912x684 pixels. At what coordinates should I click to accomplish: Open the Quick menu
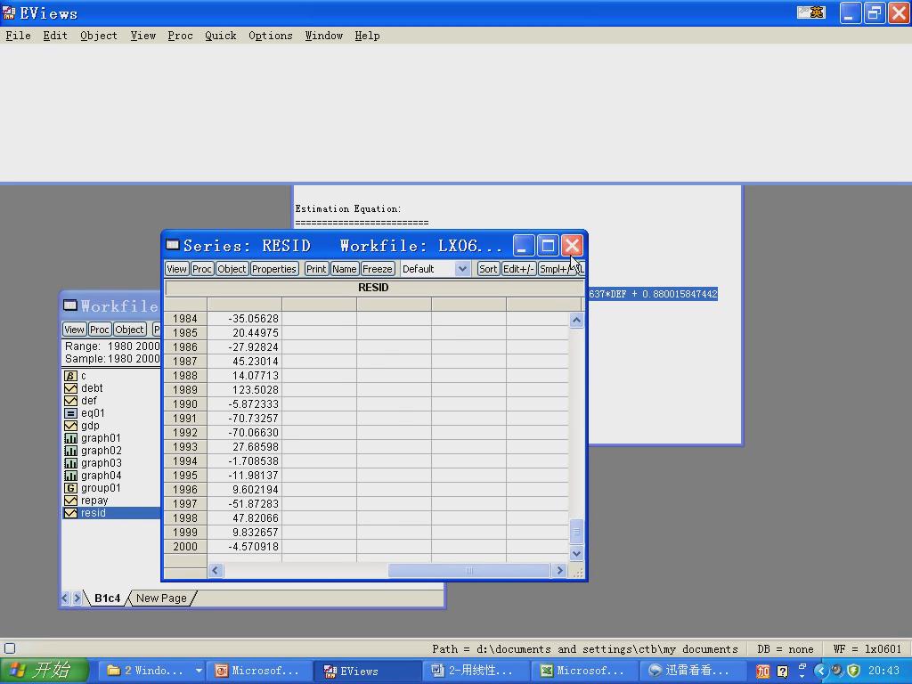[x=221, y=36]
